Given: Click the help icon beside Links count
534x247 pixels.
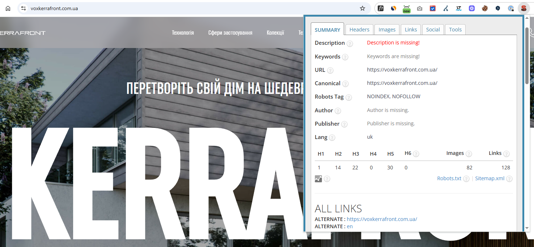Looking at the screenshot, I should tap(506, 154).
